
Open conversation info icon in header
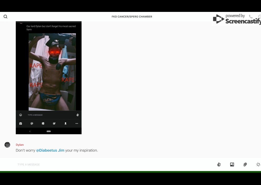coord(259,17)
